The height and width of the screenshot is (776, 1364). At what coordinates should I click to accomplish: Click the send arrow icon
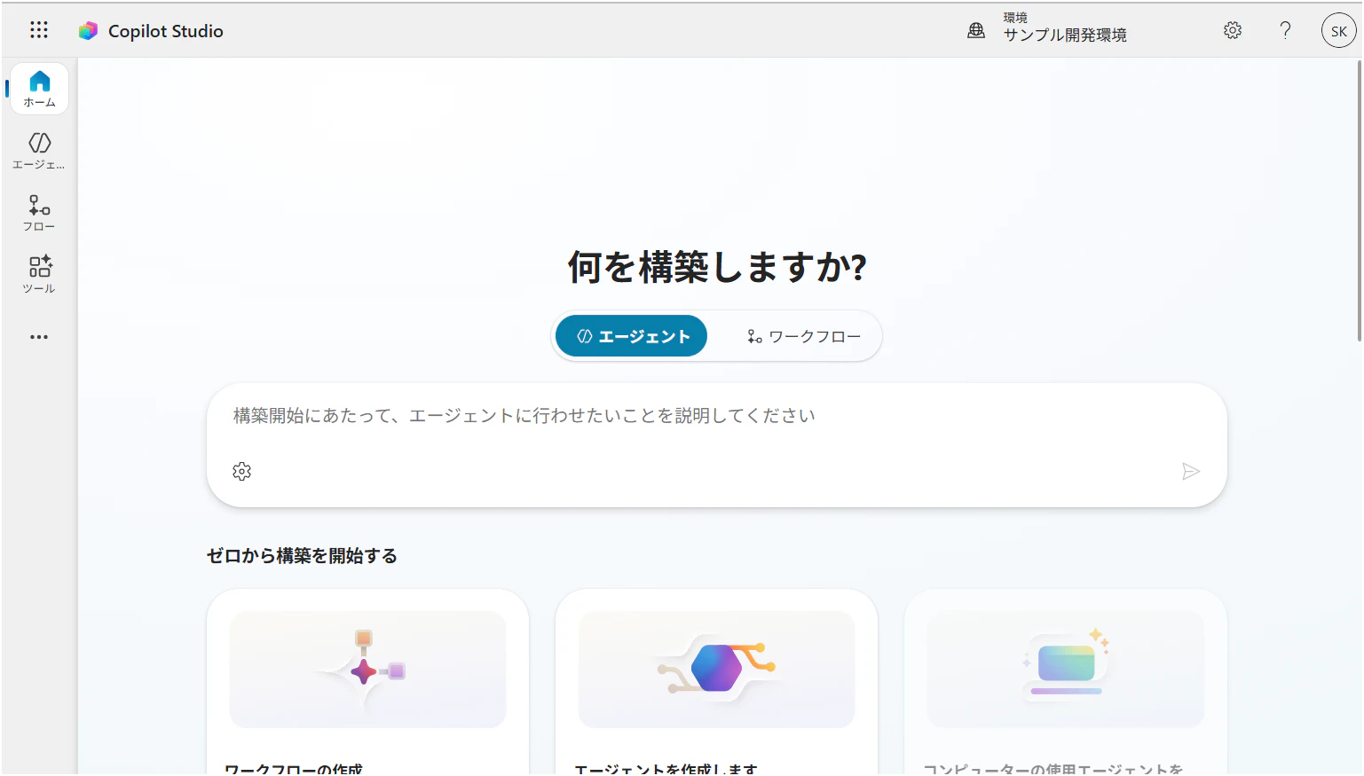click(1191, 472)
